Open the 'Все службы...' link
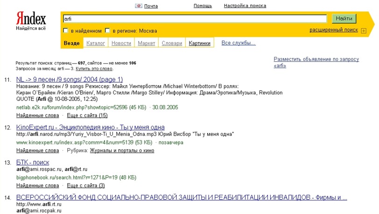The width and height of the screenshot is (379, 214). (x=239, y=43)
